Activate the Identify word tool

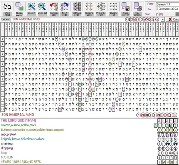(x=89, y=7)
